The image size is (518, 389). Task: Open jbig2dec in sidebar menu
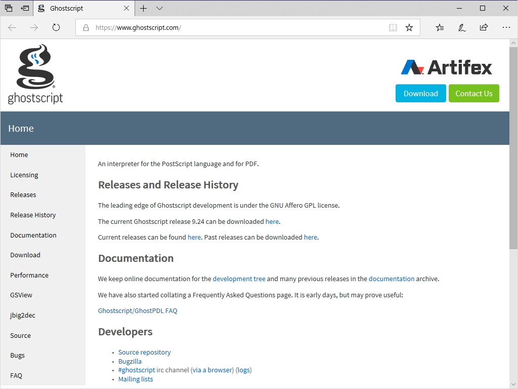(22, 315)
